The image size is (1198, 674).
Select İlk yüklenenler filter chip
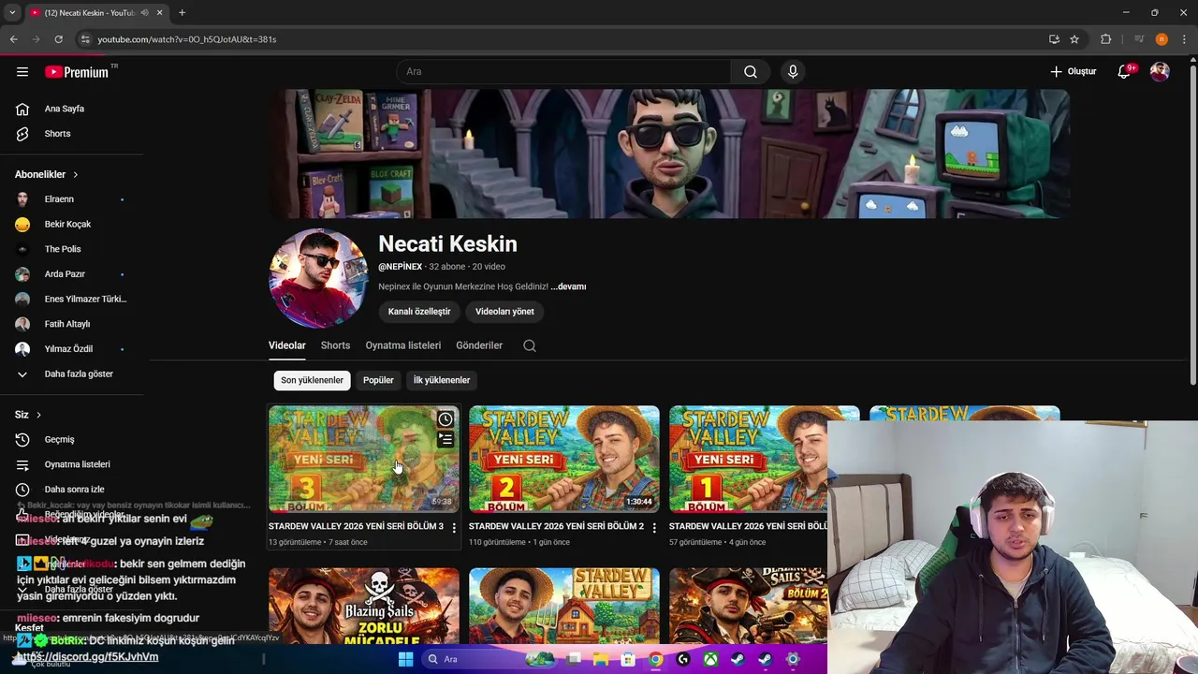point(442,380)
